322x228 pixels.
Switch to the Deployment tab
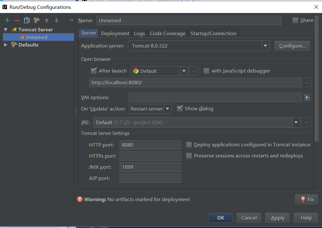115,34
